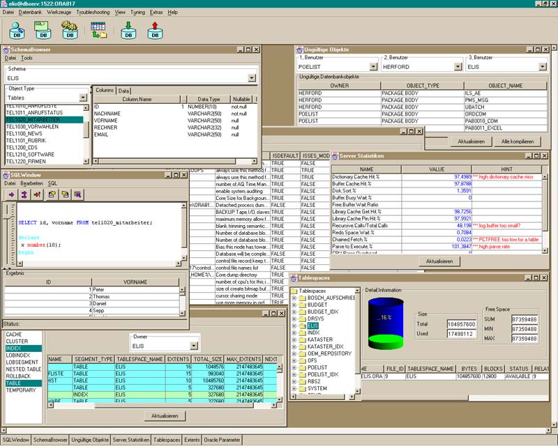Click the save-file folder icon in SQLWindow toolbar
Viewport: 558px width, 446px height.
tap(65, 194)
